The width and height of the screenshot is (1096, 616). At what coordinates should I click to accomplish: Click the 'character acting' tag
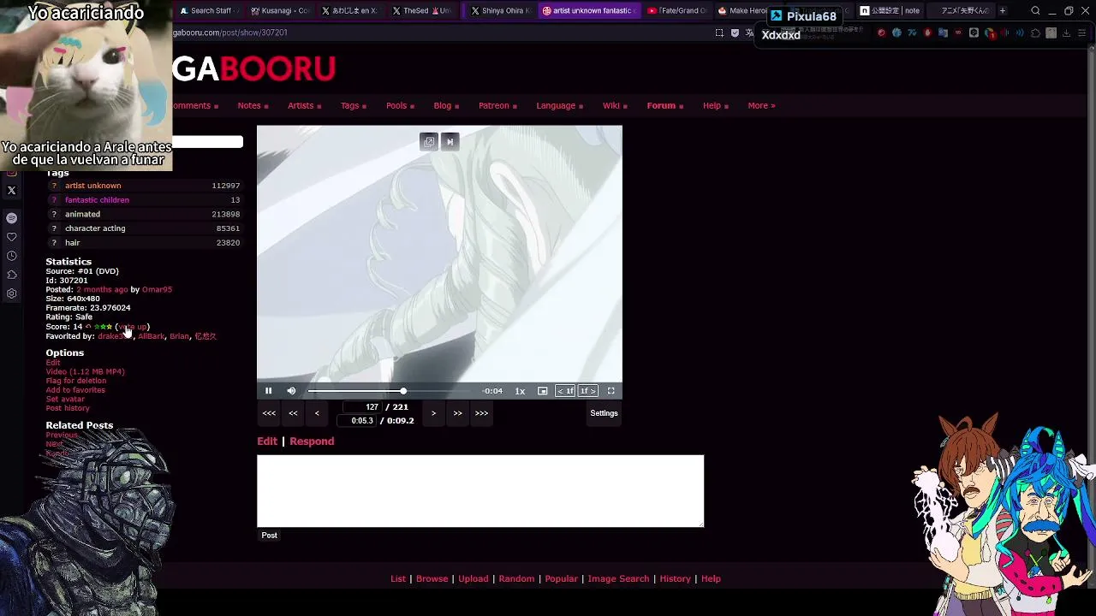tap(95, 229)
